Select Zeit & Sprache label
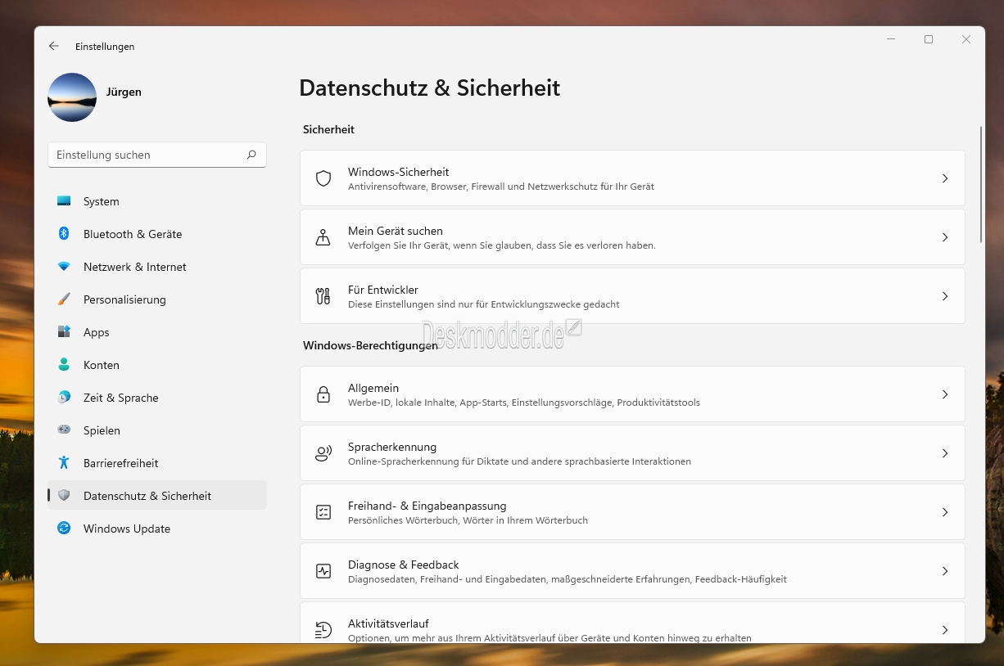1004x666 pixels. tap(121, 398)
